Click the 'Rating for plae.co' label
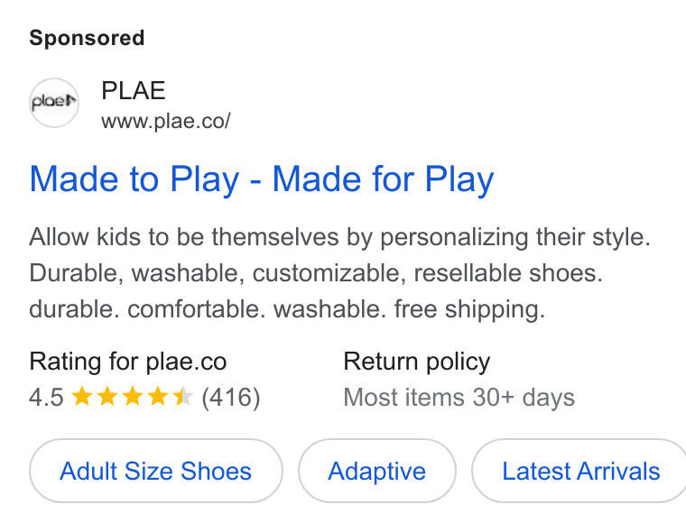This screenshot has height=532, width=686. point(128,362)
